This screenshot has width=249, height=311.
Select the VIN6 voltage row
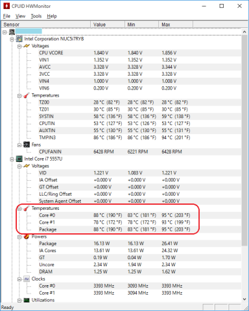[139, 88]
